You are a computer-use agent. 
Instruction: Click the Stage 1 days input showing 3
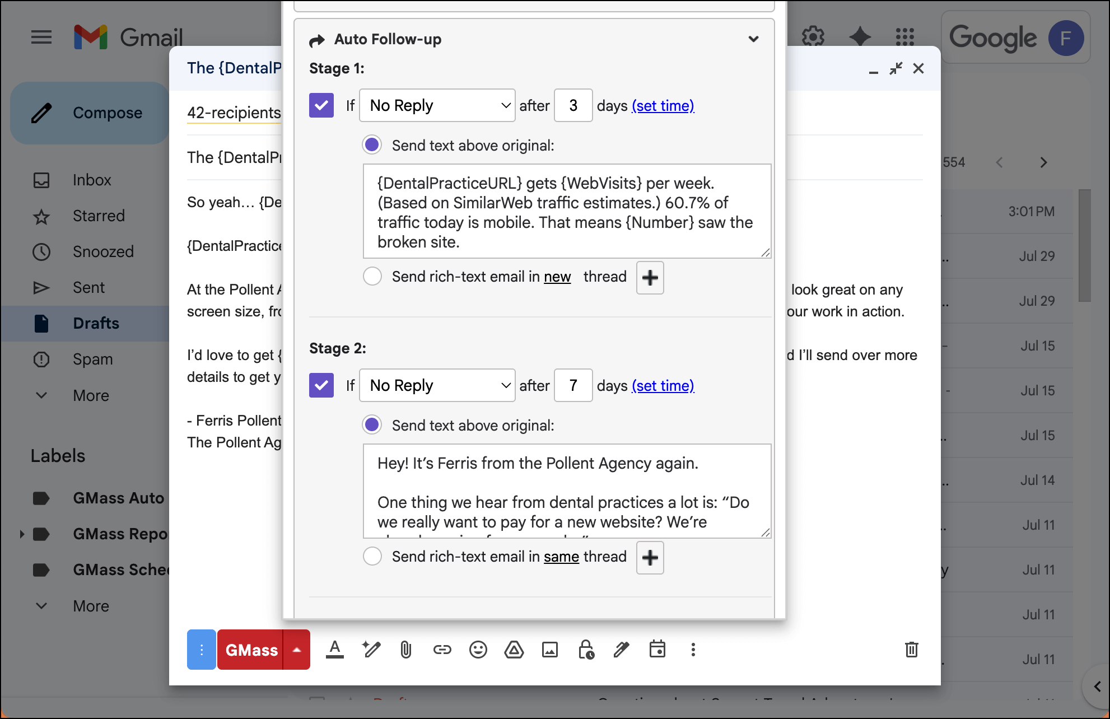(x=573, y=105)
